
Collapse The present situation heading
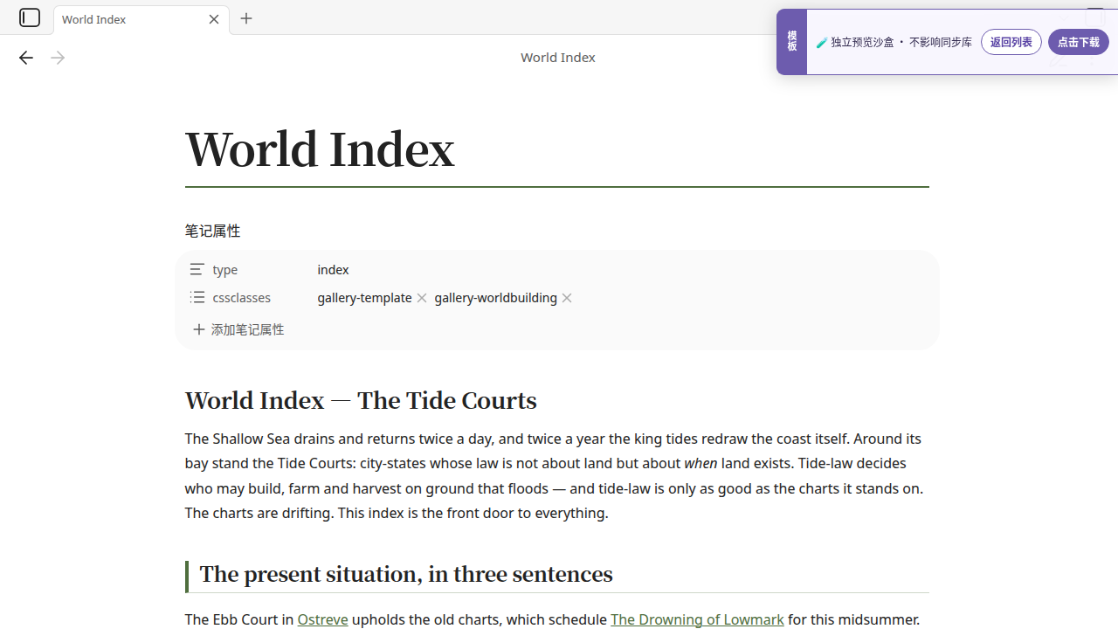406,574
